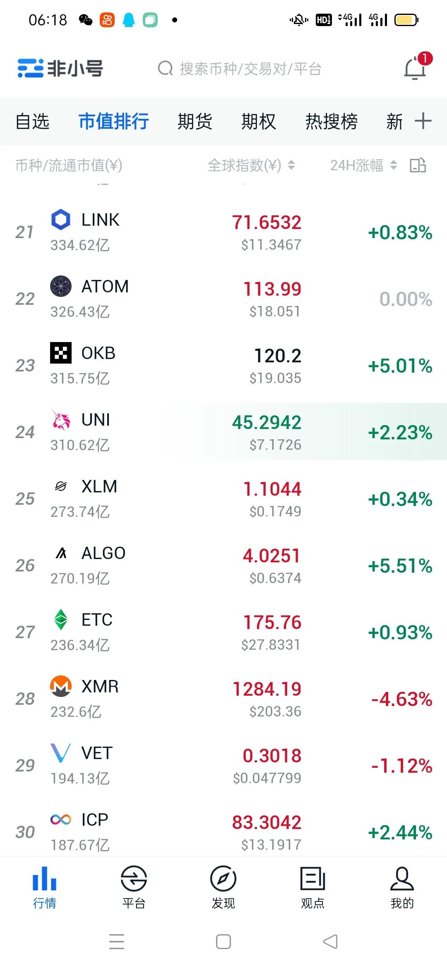Image resolution: width=447 pixels, height=969 pixels.
Task: Sort by 全球指数 price arrows
Action: coord(291,165)
